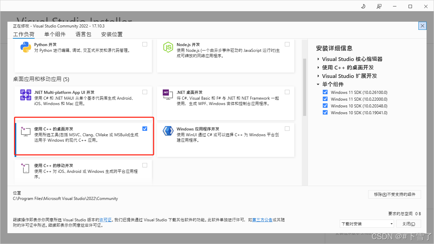Switch to the 语言包 tab

pos(83,34)
